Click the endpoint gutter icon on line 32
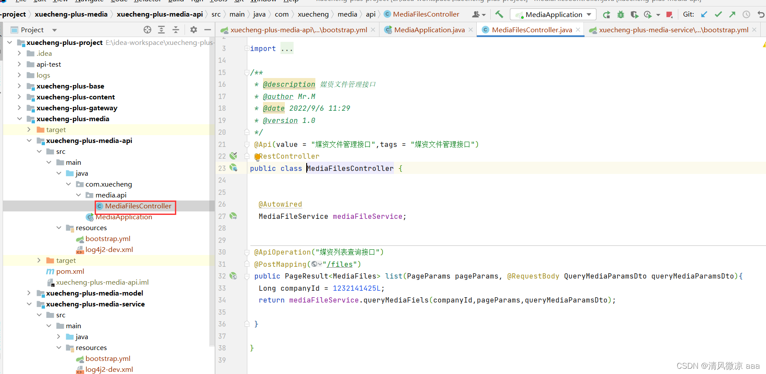 click(233, 276)
